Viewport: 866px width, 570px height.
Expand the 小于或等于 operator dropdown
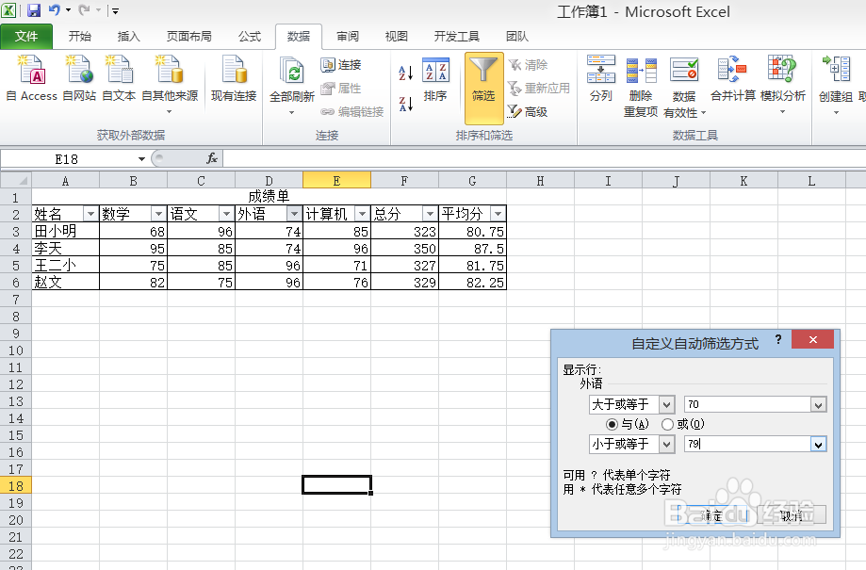point(666,444)
